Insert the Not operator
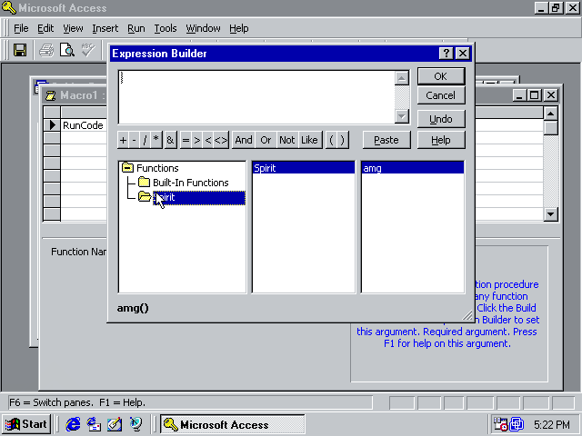 pos(287,140)
